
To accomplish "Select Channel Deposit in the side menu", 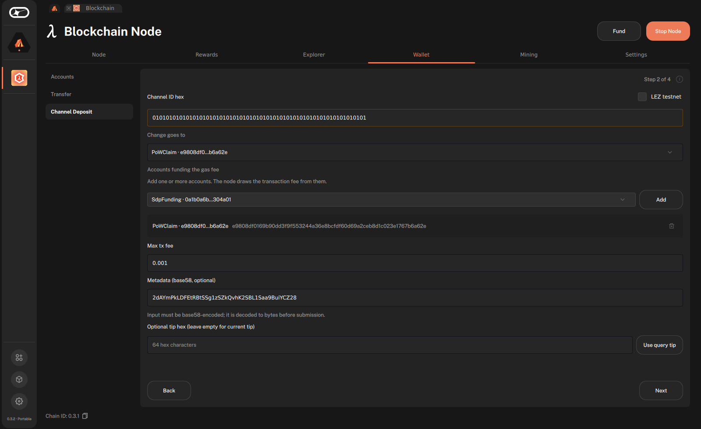I will pyautogui.click(x=89, y=112).
